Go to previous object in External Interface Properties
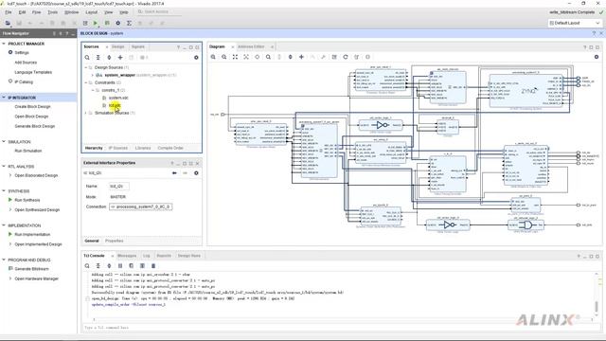 (174, 173)
